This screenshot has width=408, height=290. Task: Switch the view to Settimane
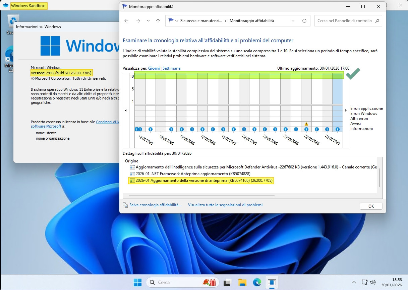click(x=171, y=68)
